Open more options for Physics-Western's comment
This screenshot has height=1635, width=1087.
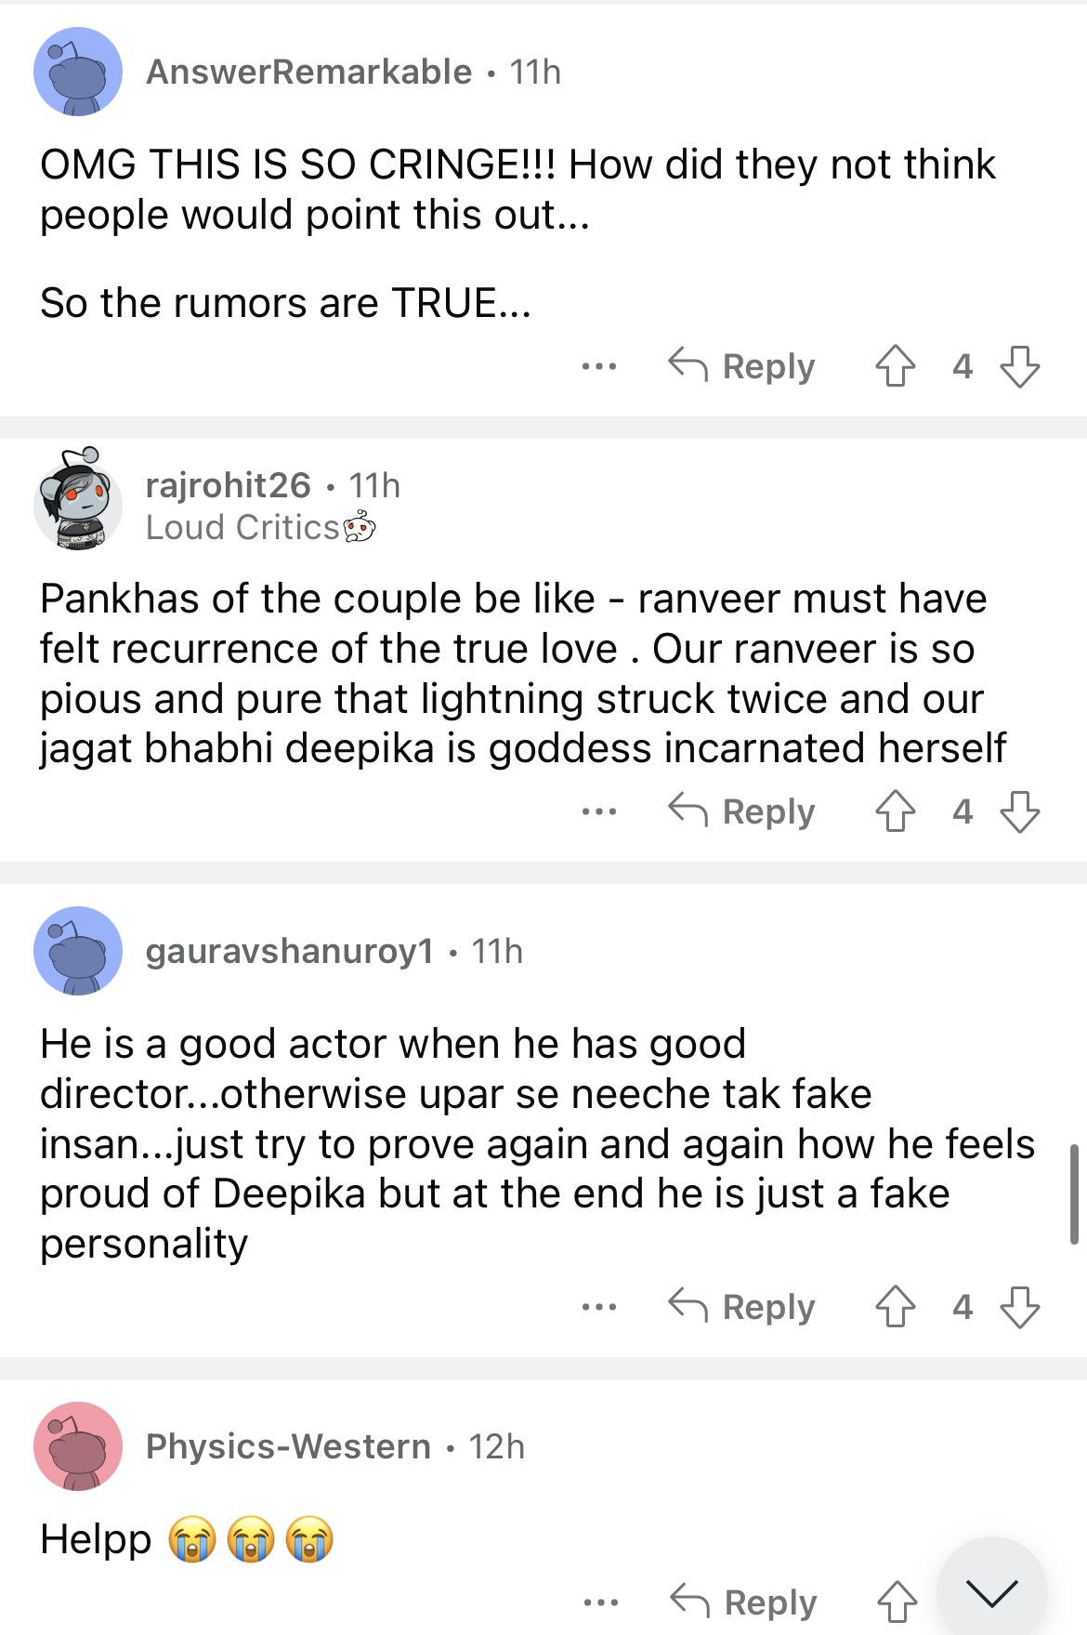click(x=601, y=1602)
